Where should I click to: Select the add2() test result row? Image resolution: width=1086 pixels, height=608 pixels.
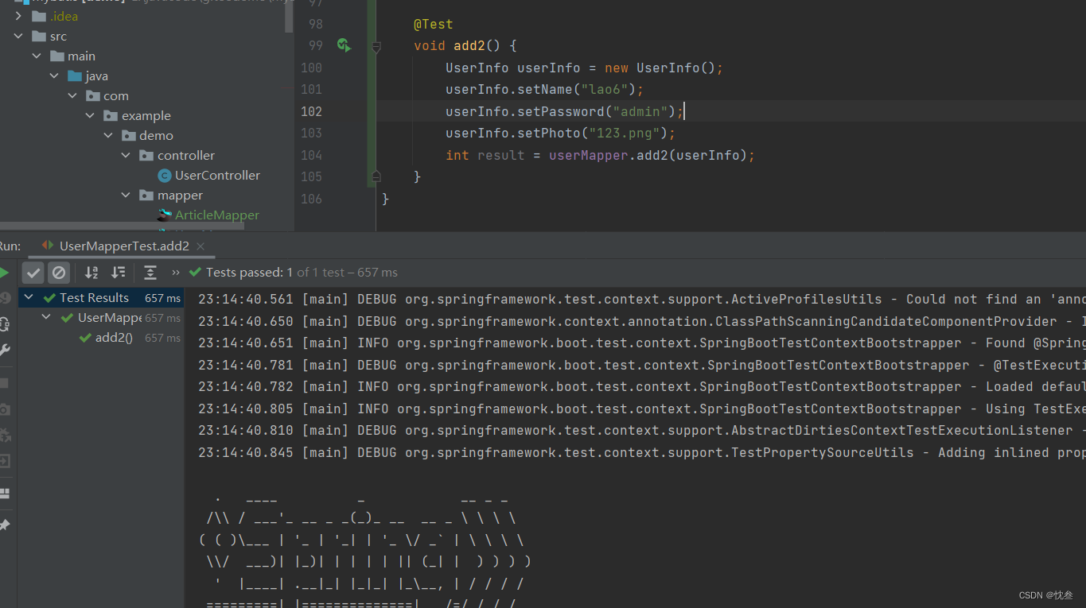(101, 338)
